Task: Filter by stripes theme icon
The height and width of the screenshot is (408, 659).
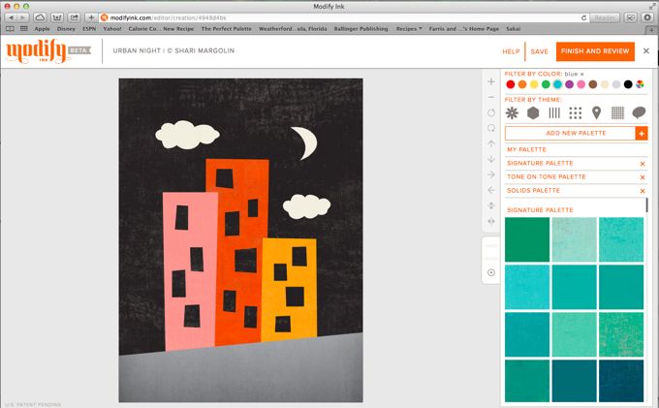Action: point(554,112)
